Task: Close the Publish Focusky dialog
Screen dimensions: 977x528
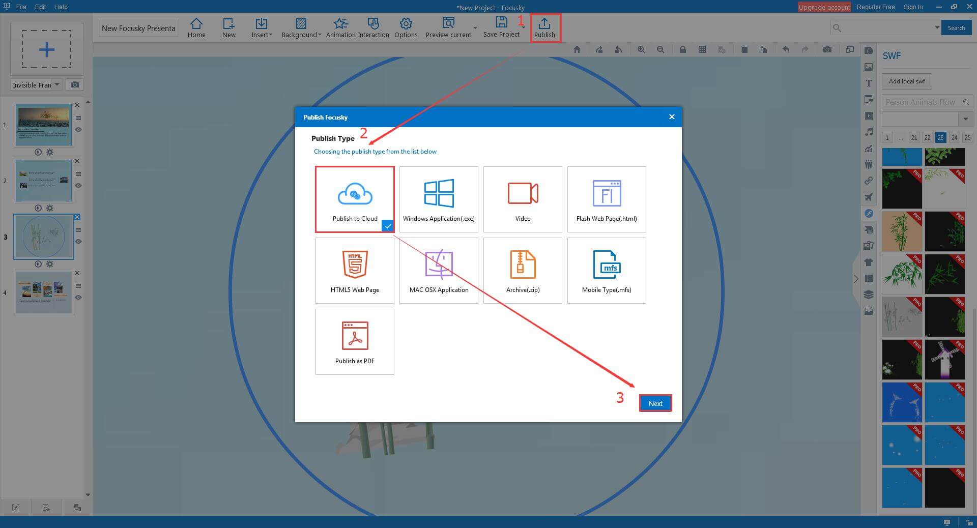Action: [672, 117]
